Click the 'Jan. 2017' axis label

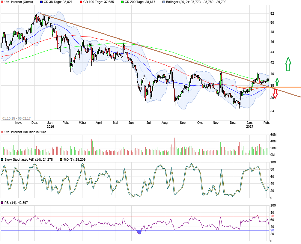pos(250,125)
